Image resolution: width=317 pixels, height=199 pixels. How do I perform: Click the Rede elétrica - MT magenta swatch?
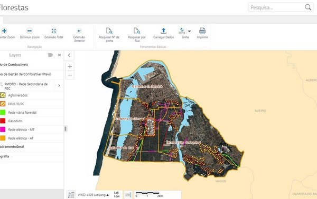pyautogui.click(x=3, y=130)
